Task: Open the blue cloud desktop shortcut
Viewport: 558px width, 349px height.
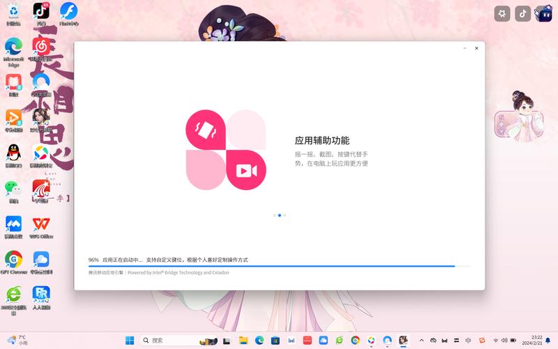Action: (x=41, y=262)
